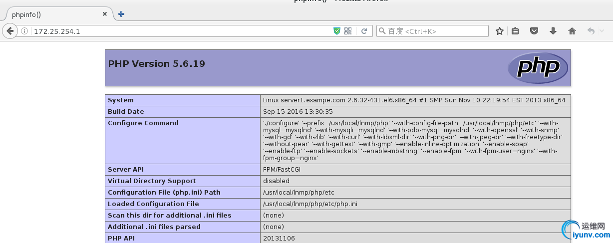The height and width of the screenshot is (243, 613).
Task: Click the Configure Command label
Action: (x=143, y=123)
